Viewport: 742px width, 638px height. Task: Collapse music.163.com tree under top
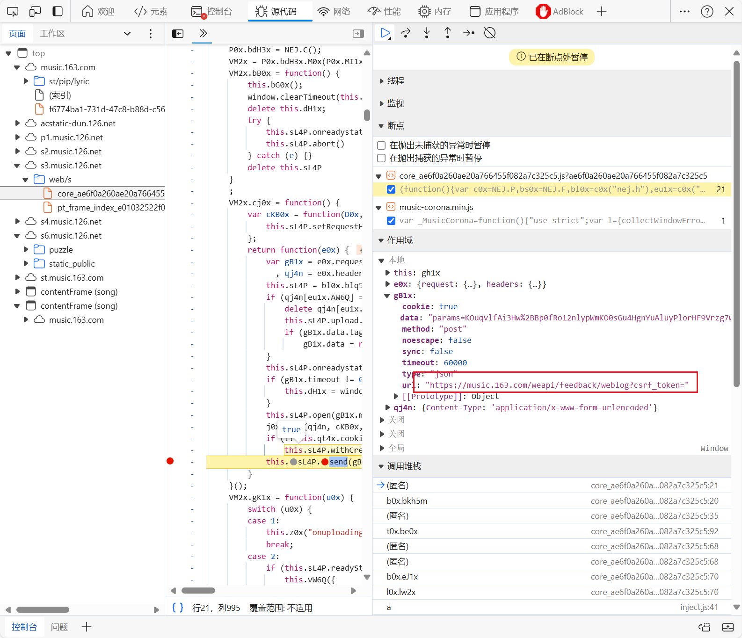(x=17, y=67)
